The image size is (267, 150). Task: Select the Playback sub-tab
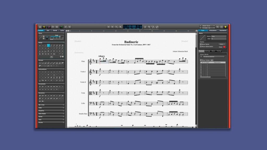202,51
